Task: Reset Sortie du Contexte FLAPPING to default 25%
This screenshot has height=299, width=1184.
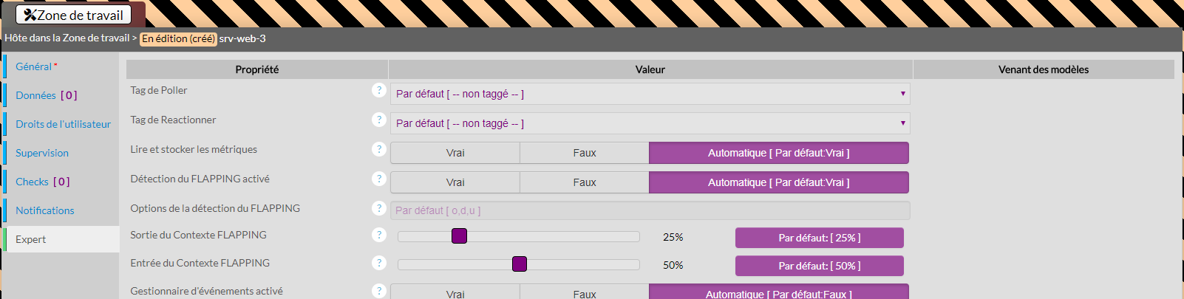Action: click(x=819, y=238)
